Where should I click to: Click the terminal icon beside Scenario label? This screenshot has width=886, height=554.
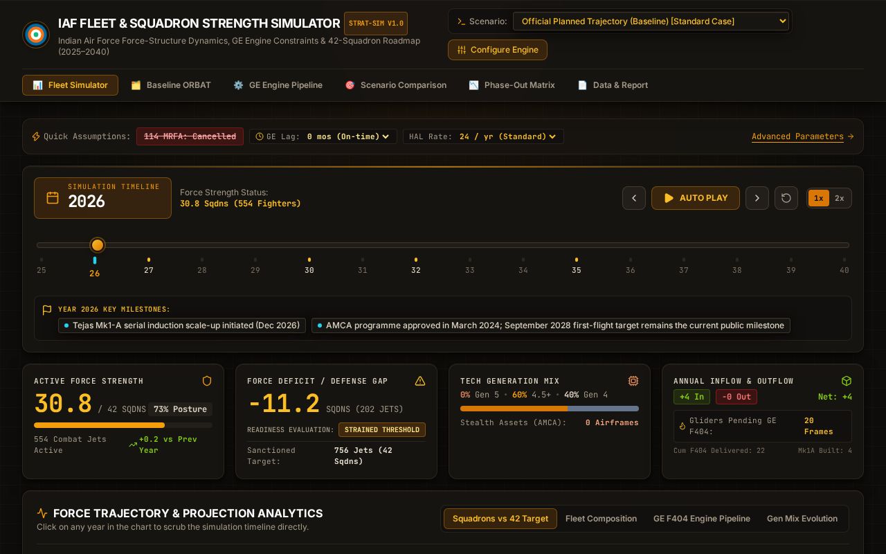pos(461,21)
